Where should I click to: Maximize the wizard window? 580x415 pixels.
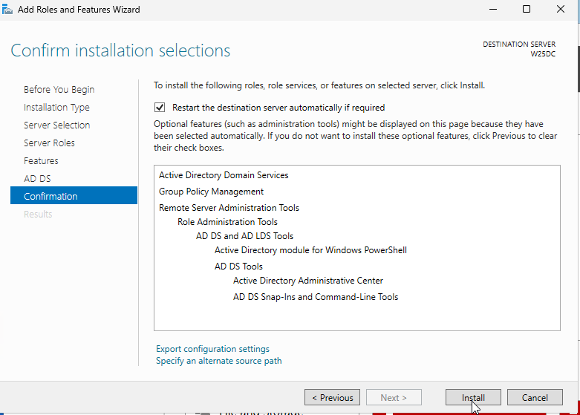[x=527, y=9]
